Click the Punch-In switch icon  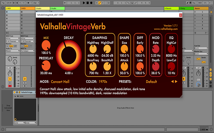pyautogui.click(x=128, y=3)
